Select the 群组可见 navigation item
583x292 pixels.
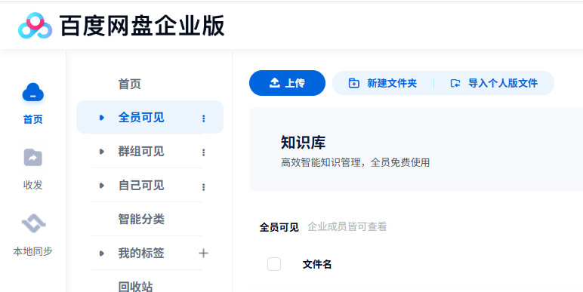coord(141,152)
